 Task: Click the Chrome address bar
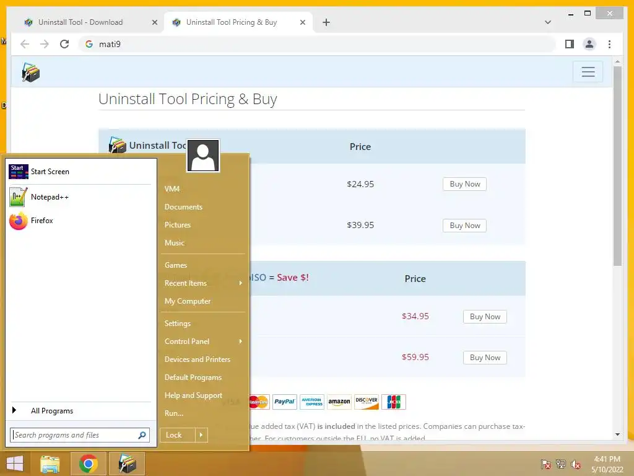[318, 44]
